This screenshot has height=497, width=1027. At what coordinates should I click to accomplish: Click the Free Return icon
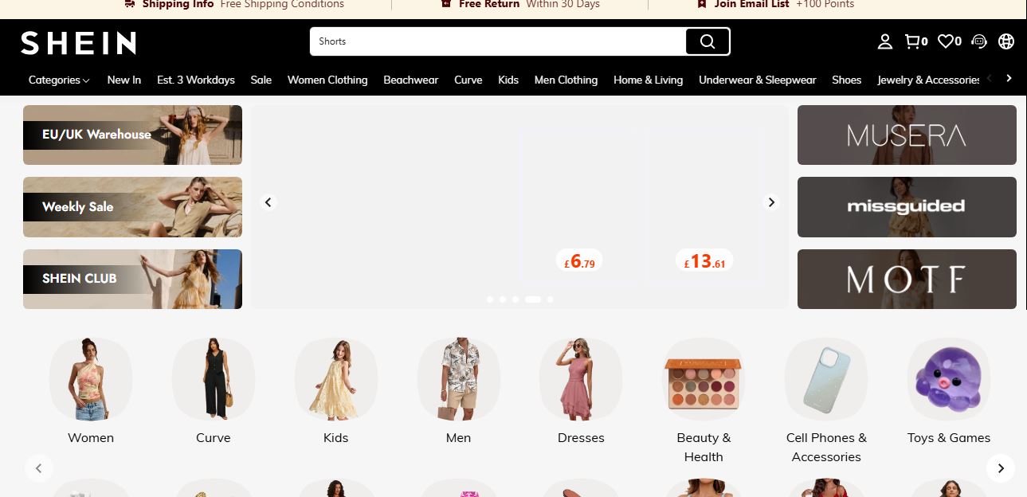pyautogui.click(x=447, y=4)
